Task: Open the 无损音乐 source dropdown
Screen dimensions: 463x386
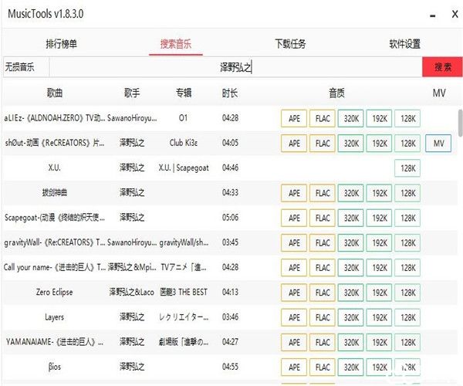Action: (26, 67)
